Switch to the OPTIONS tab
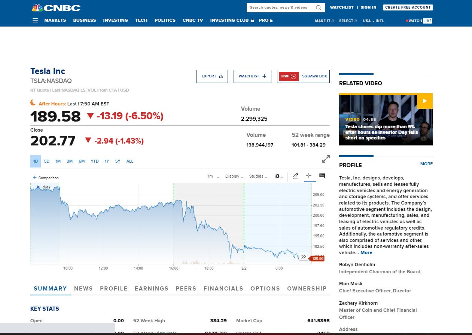The height and width of the screenshot is (335, 472). (265, 289)
